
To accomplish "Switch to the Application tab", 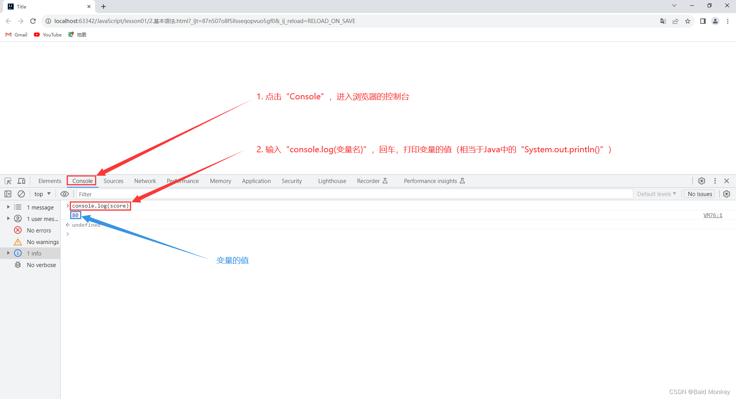I will coord(256,181).
